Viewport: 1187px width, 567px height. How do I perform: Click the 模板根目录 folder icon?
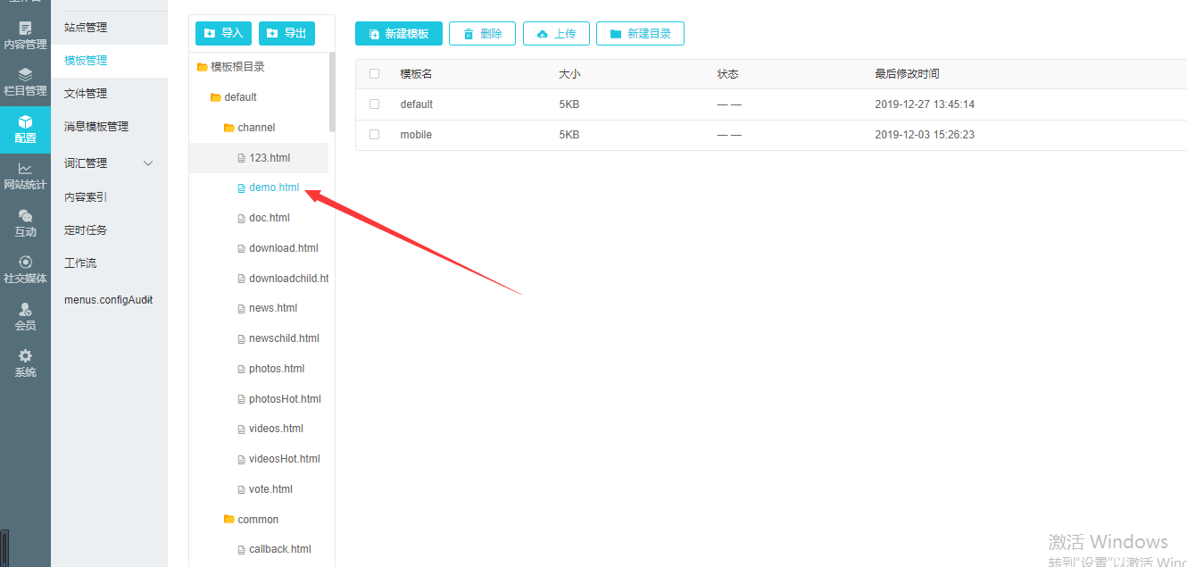pyautogui.click(x=202, y=67)
